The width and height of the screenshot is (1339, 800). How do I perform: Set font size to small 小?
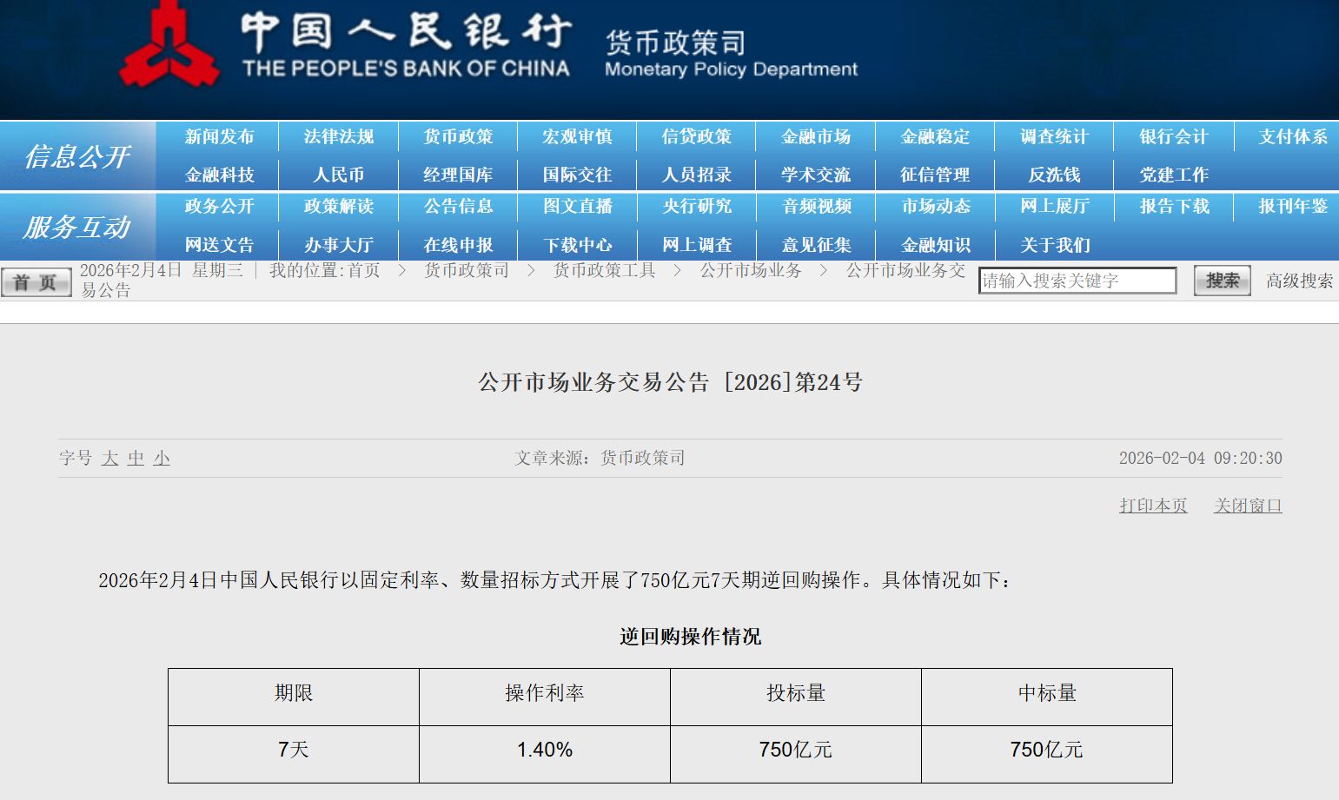(162, 459)
